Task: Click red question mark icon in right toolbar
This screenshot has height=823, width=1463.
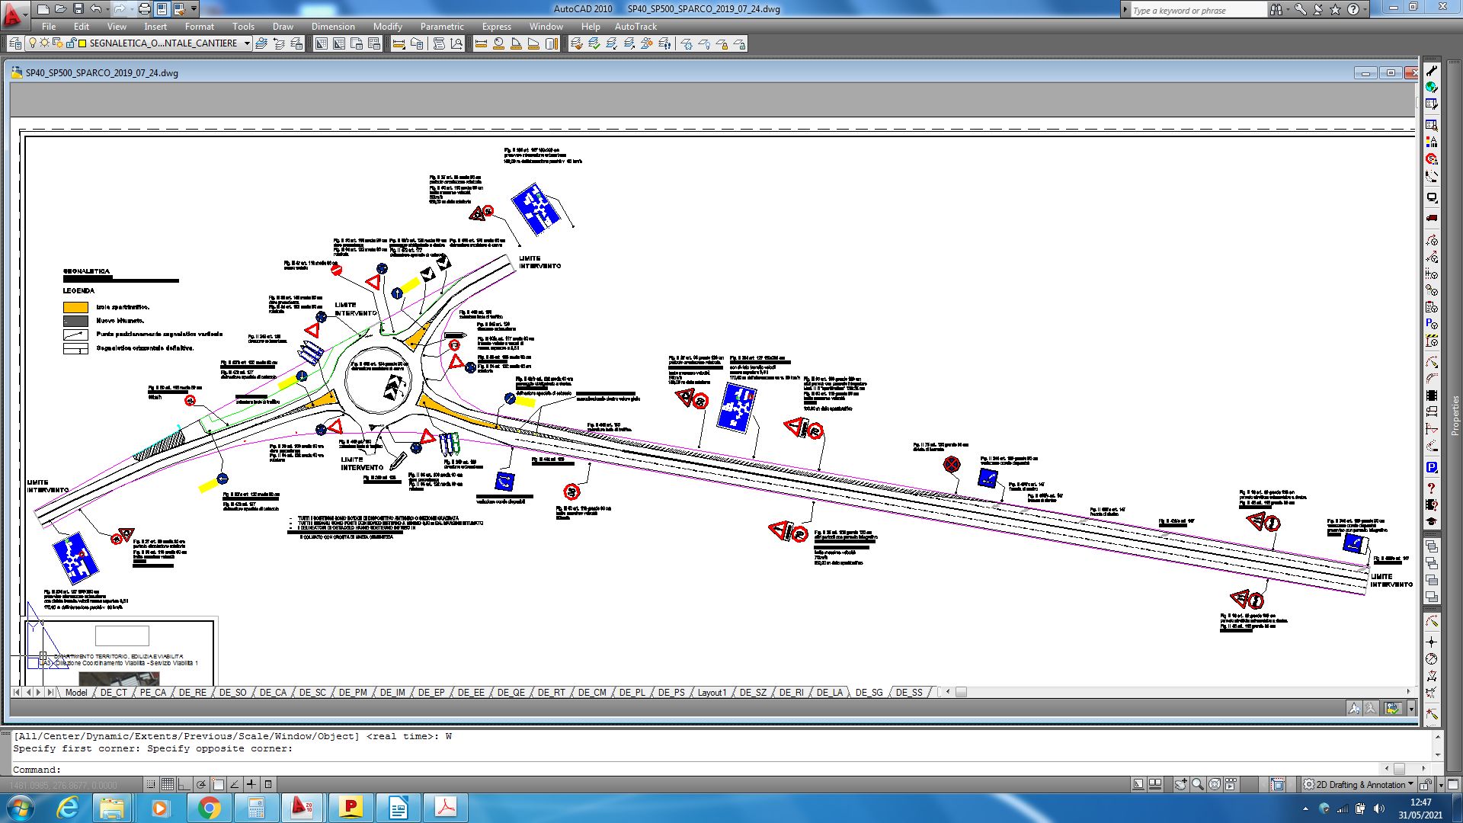Action: [x=1432, y=488]
